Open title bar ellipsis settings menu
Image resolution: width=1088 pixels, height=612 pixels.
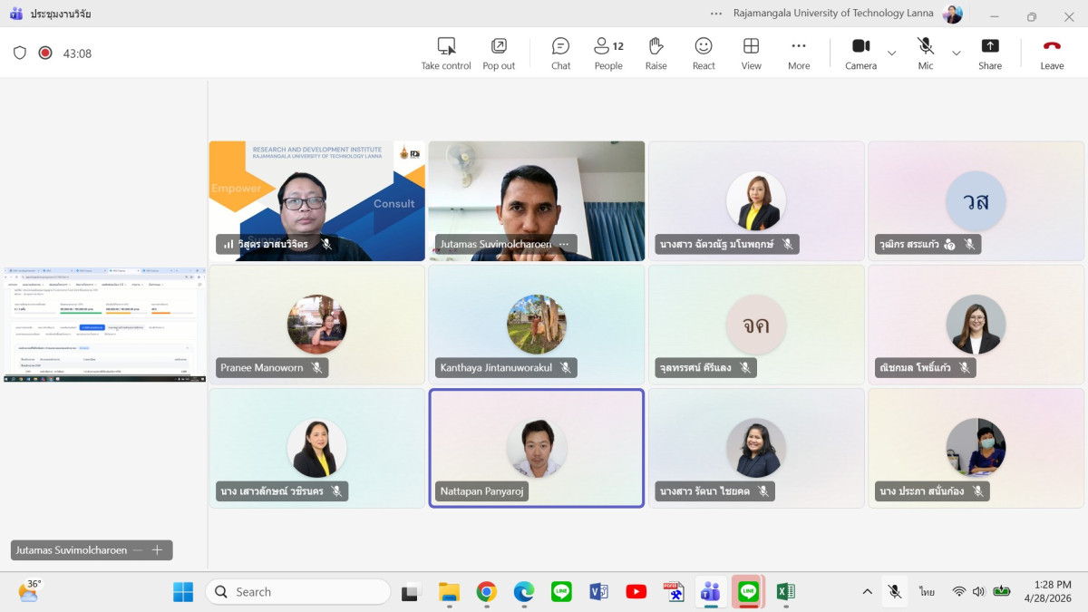716,14
